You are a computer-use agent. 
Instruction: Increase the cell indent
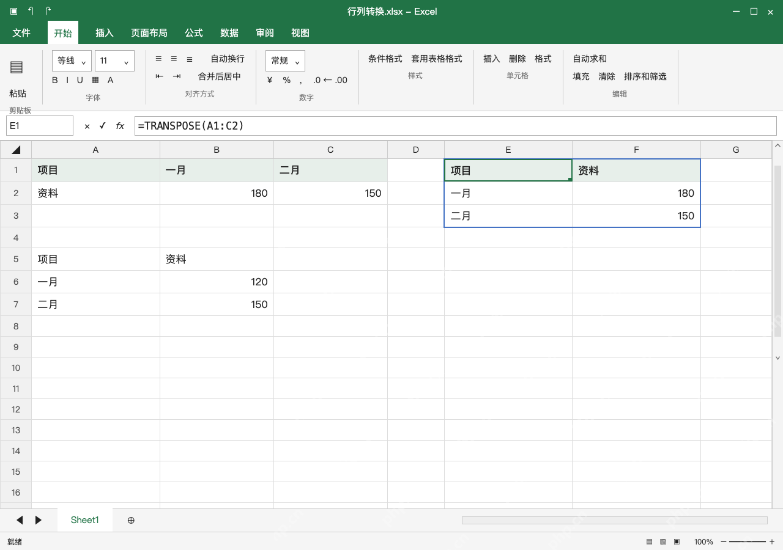177,76
